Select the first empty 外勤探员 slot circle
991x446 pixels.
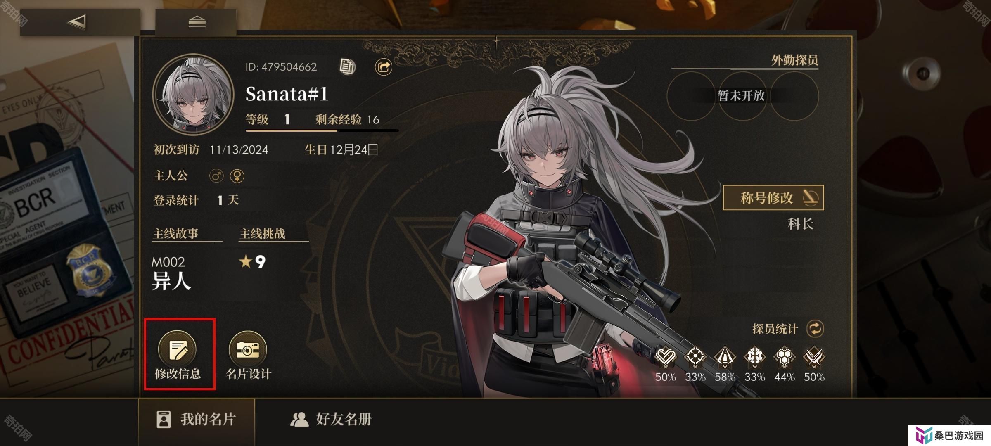(691, 96)
